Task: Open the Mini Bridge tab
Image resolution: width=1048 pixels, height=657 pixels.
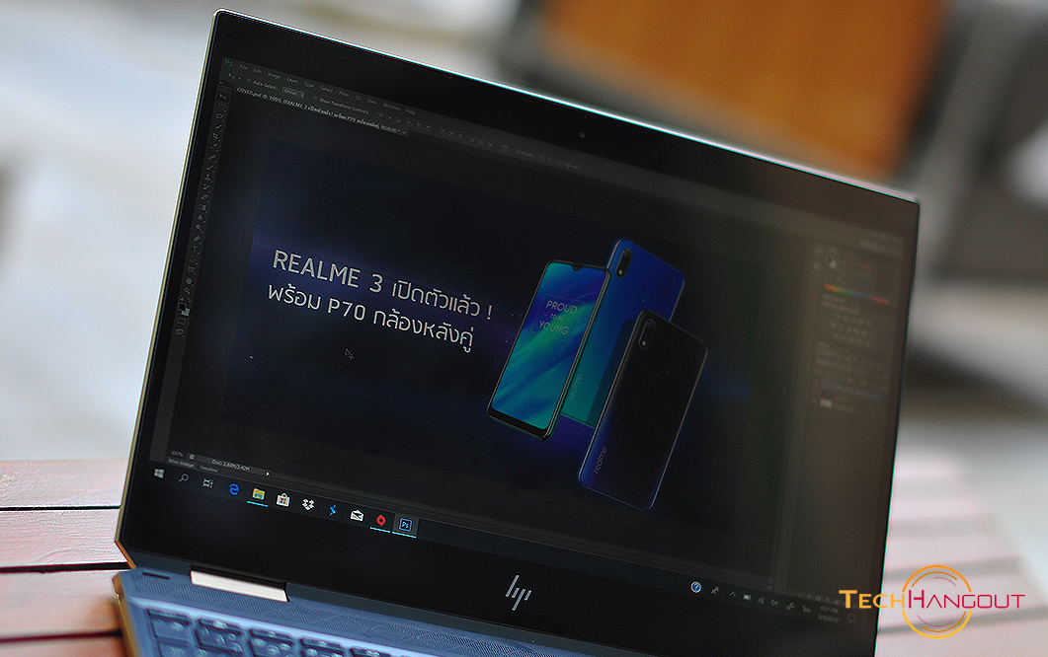Action: (181, 463)
